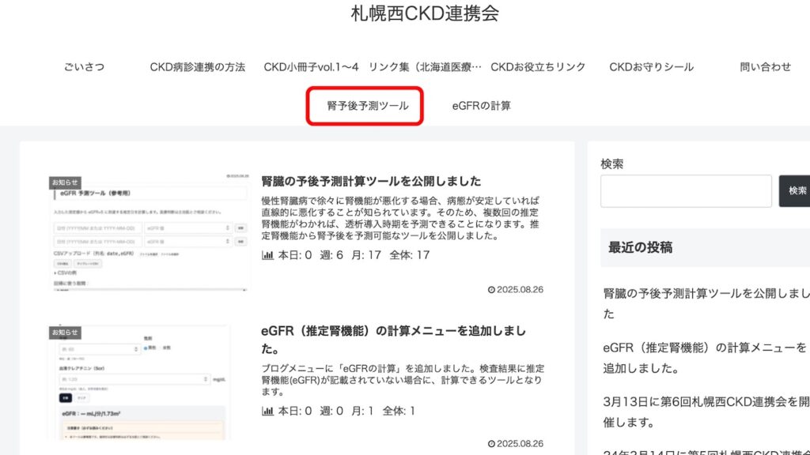Open the 問い合わせ menu item
This screenshot has height=455, width=810.
(x=765, y=67)
